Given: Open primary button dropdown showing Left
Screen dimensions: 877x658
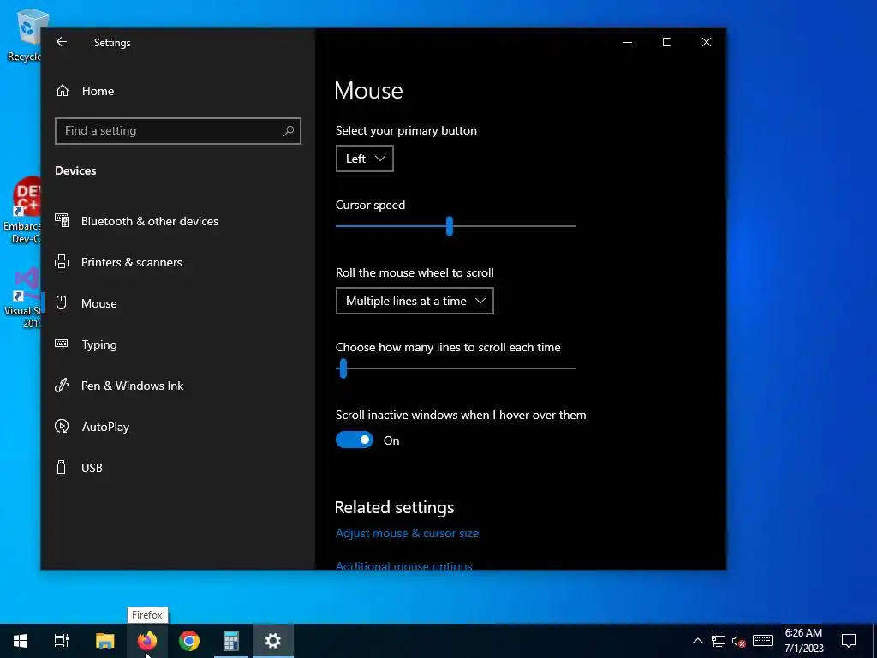Looking at the screenshot, I should click(365, 159).
